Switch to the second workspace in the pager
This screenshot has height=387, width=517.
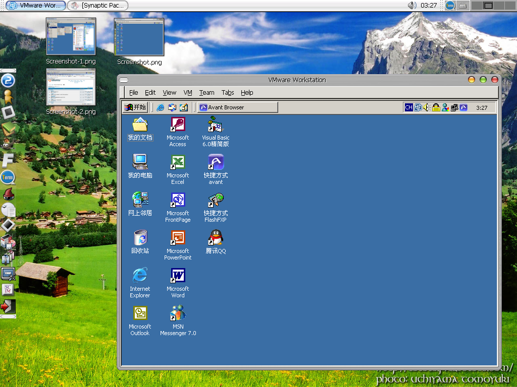[x=488, y=5]
